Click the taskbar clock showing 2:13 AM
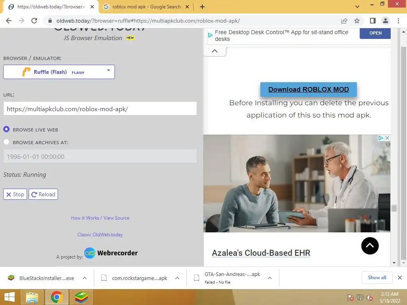407x305 pixels. tap(390, 297)
